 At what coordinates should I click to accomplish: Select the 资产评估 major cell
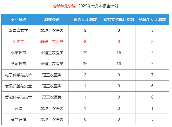click(x=18, y=119)
